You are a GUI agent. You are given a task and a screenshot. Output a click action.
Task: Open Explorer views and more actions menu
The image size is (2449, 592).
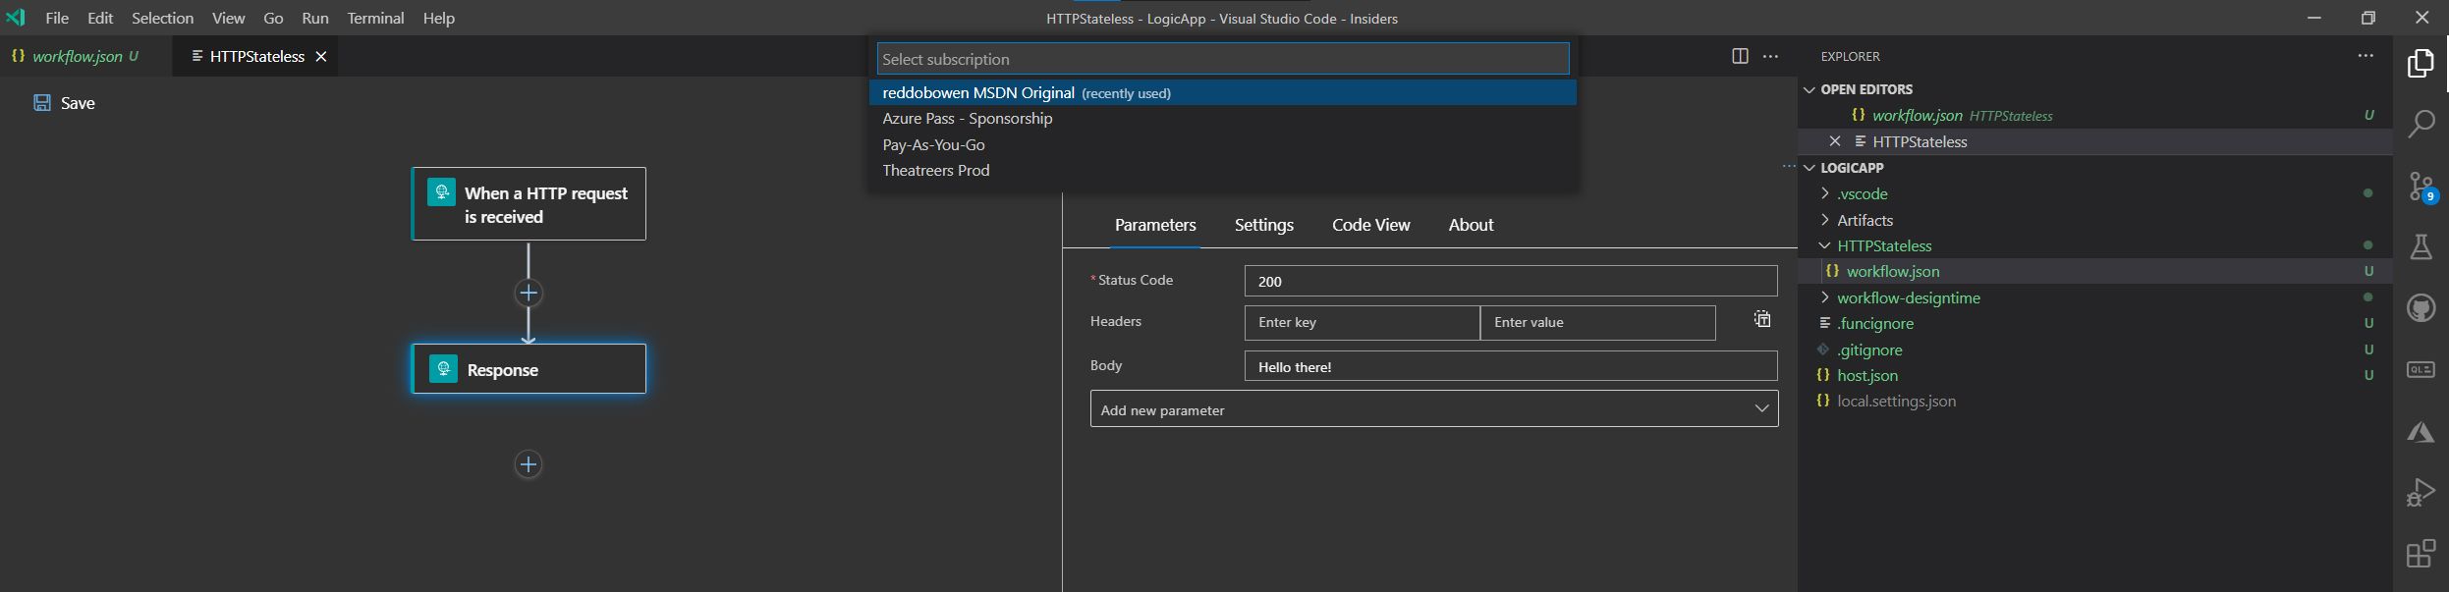point(2366,56)
